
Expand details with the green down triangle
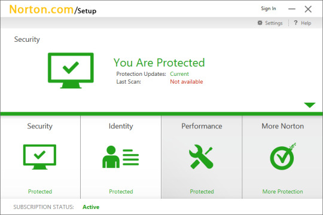tap(310, 105)
